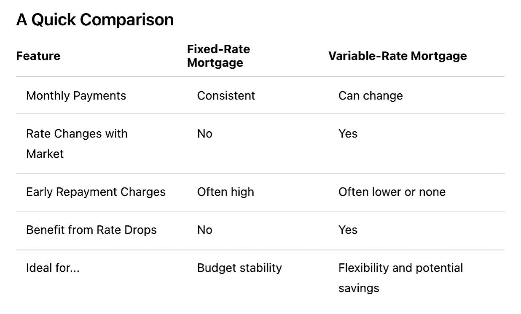Click the 'Often lower or none' cell
This screenshot has width=521, height=314.
coord(392,192)
